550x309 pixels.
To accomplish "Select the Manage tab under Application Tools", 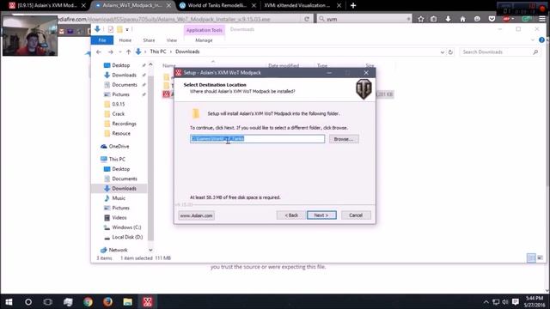I will tap(204, 40).
